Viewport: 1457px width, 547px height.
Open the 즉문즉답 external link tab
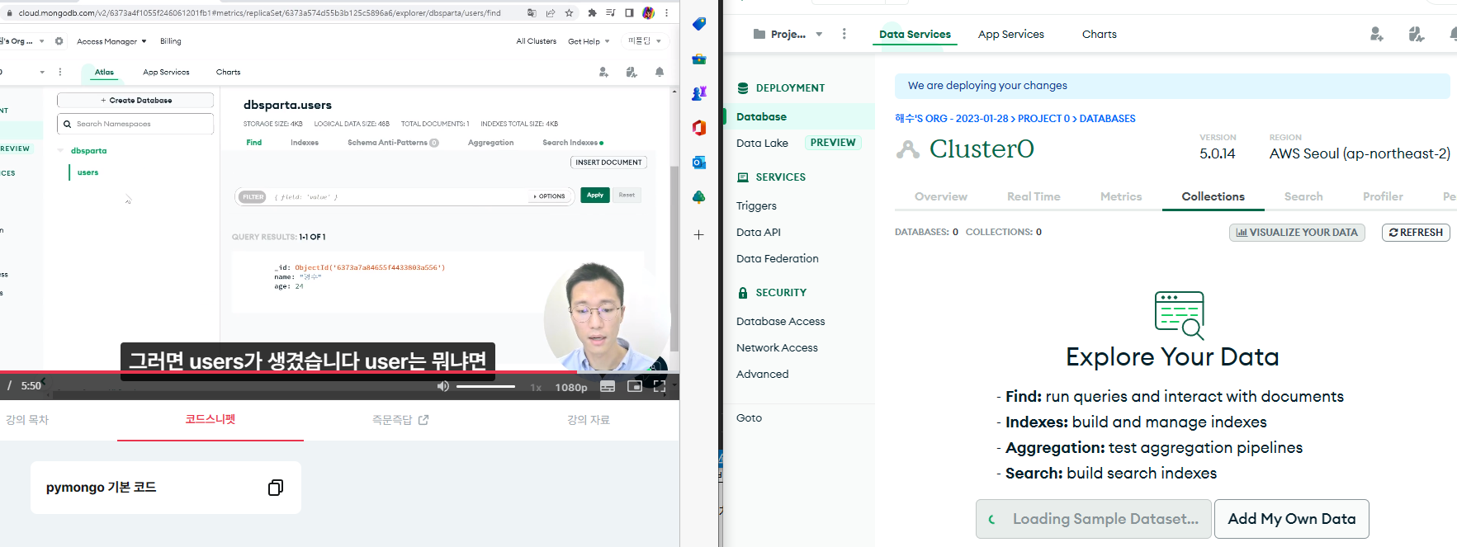tap(400, 420)
